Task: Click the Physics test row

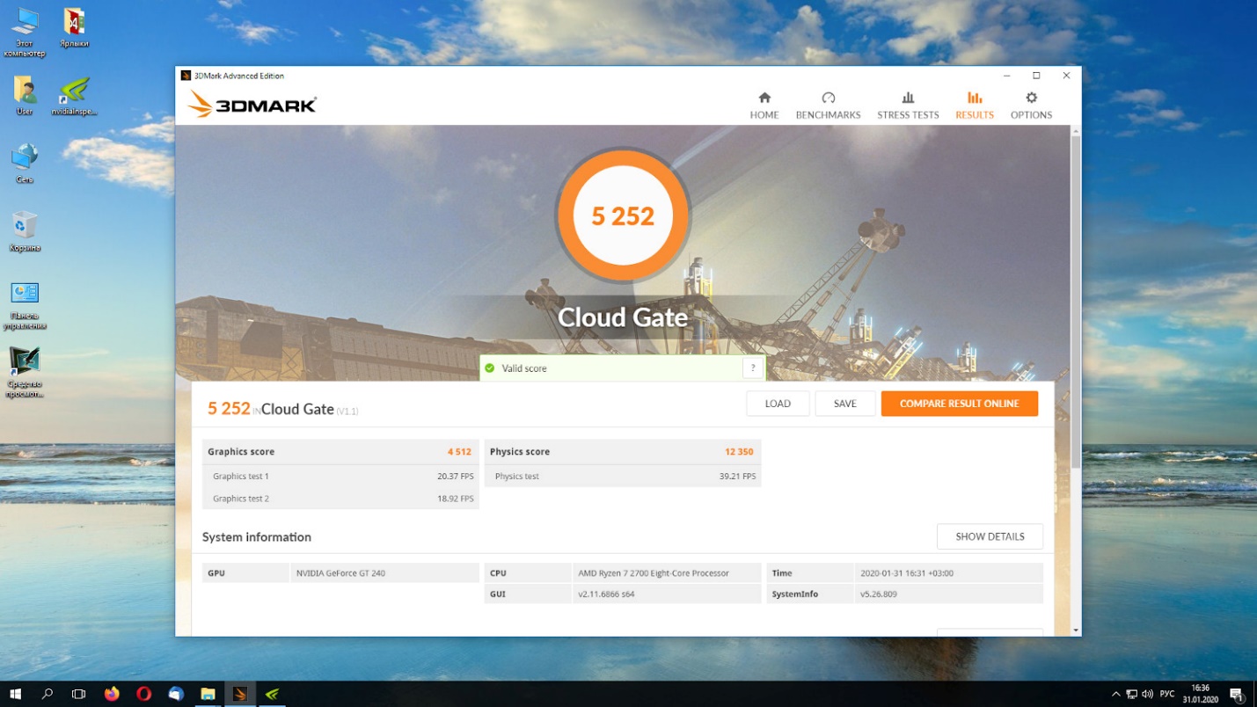Action: coord(623,476)
